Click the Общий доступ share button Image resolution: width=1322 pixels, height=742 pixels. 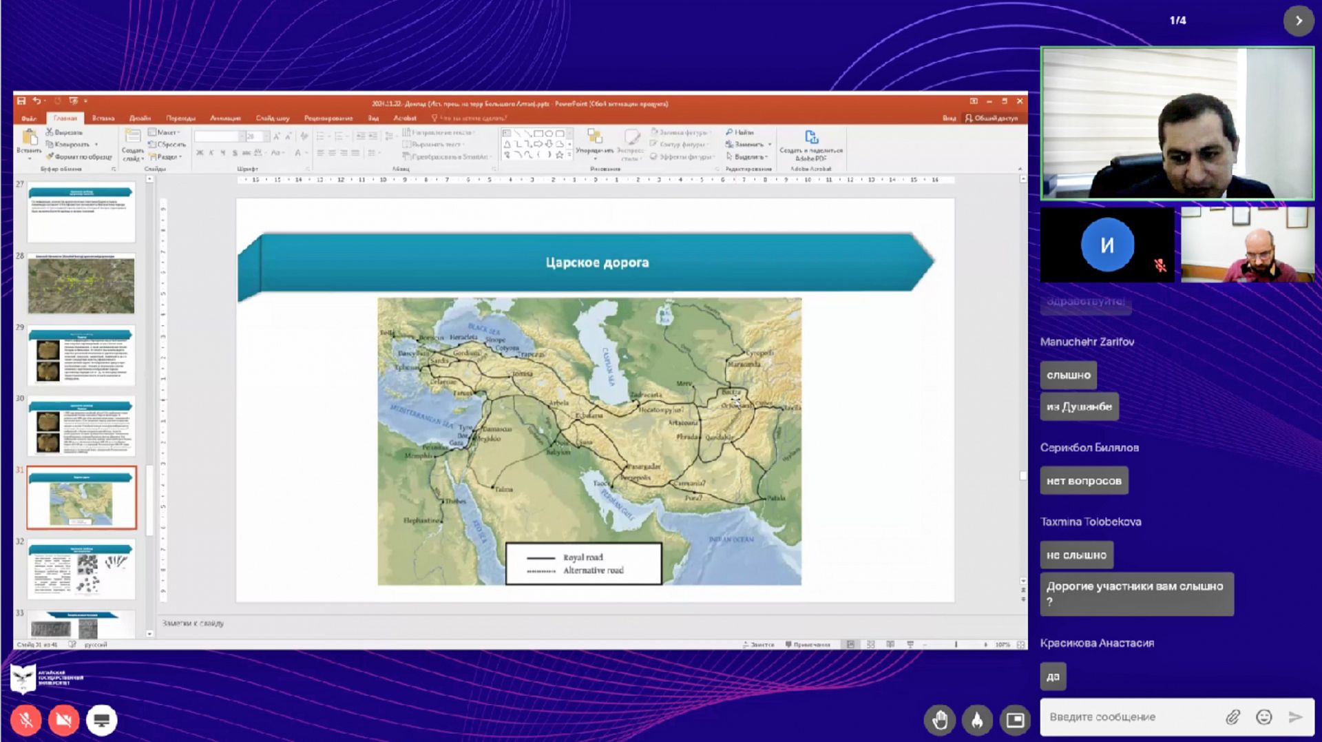pyautogui.click(x=992, y=118)
